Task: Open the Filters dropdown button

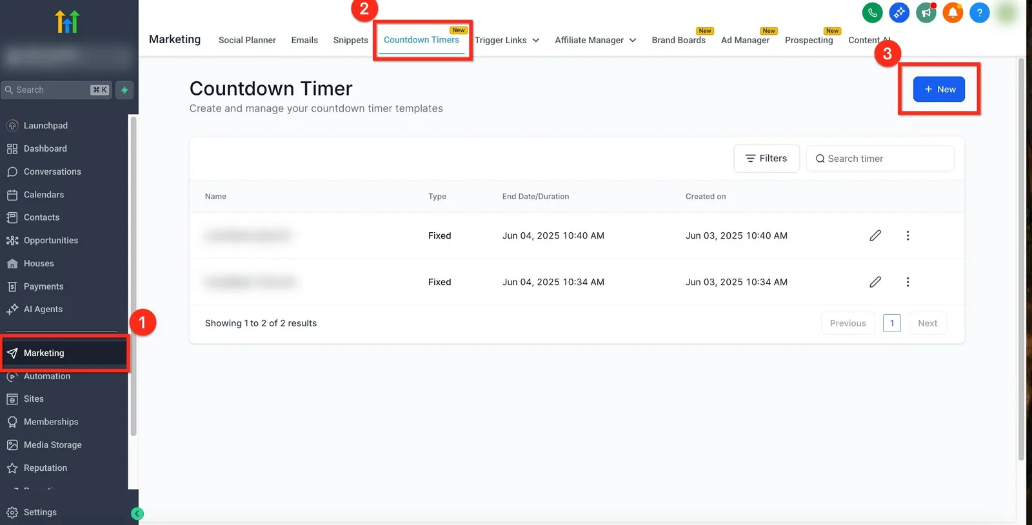Action: pyautogui.click(x=766, y=158)
